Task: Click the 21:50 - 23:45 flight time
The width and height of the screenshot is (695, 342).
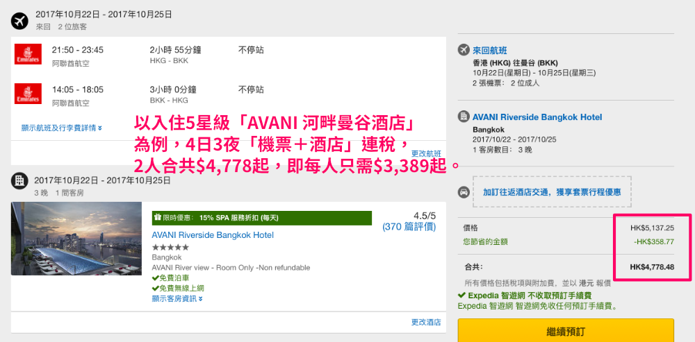Action: (78, 50)
